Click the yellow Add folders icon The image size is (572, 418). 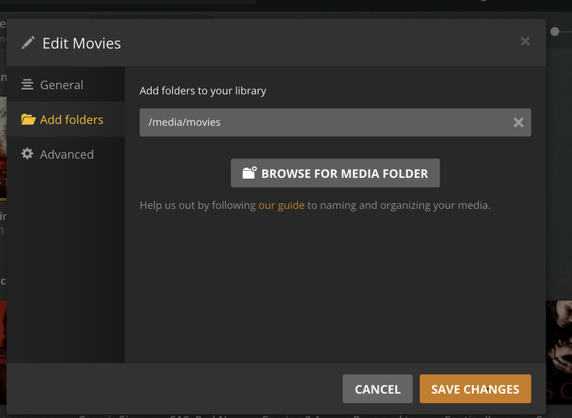28,119
